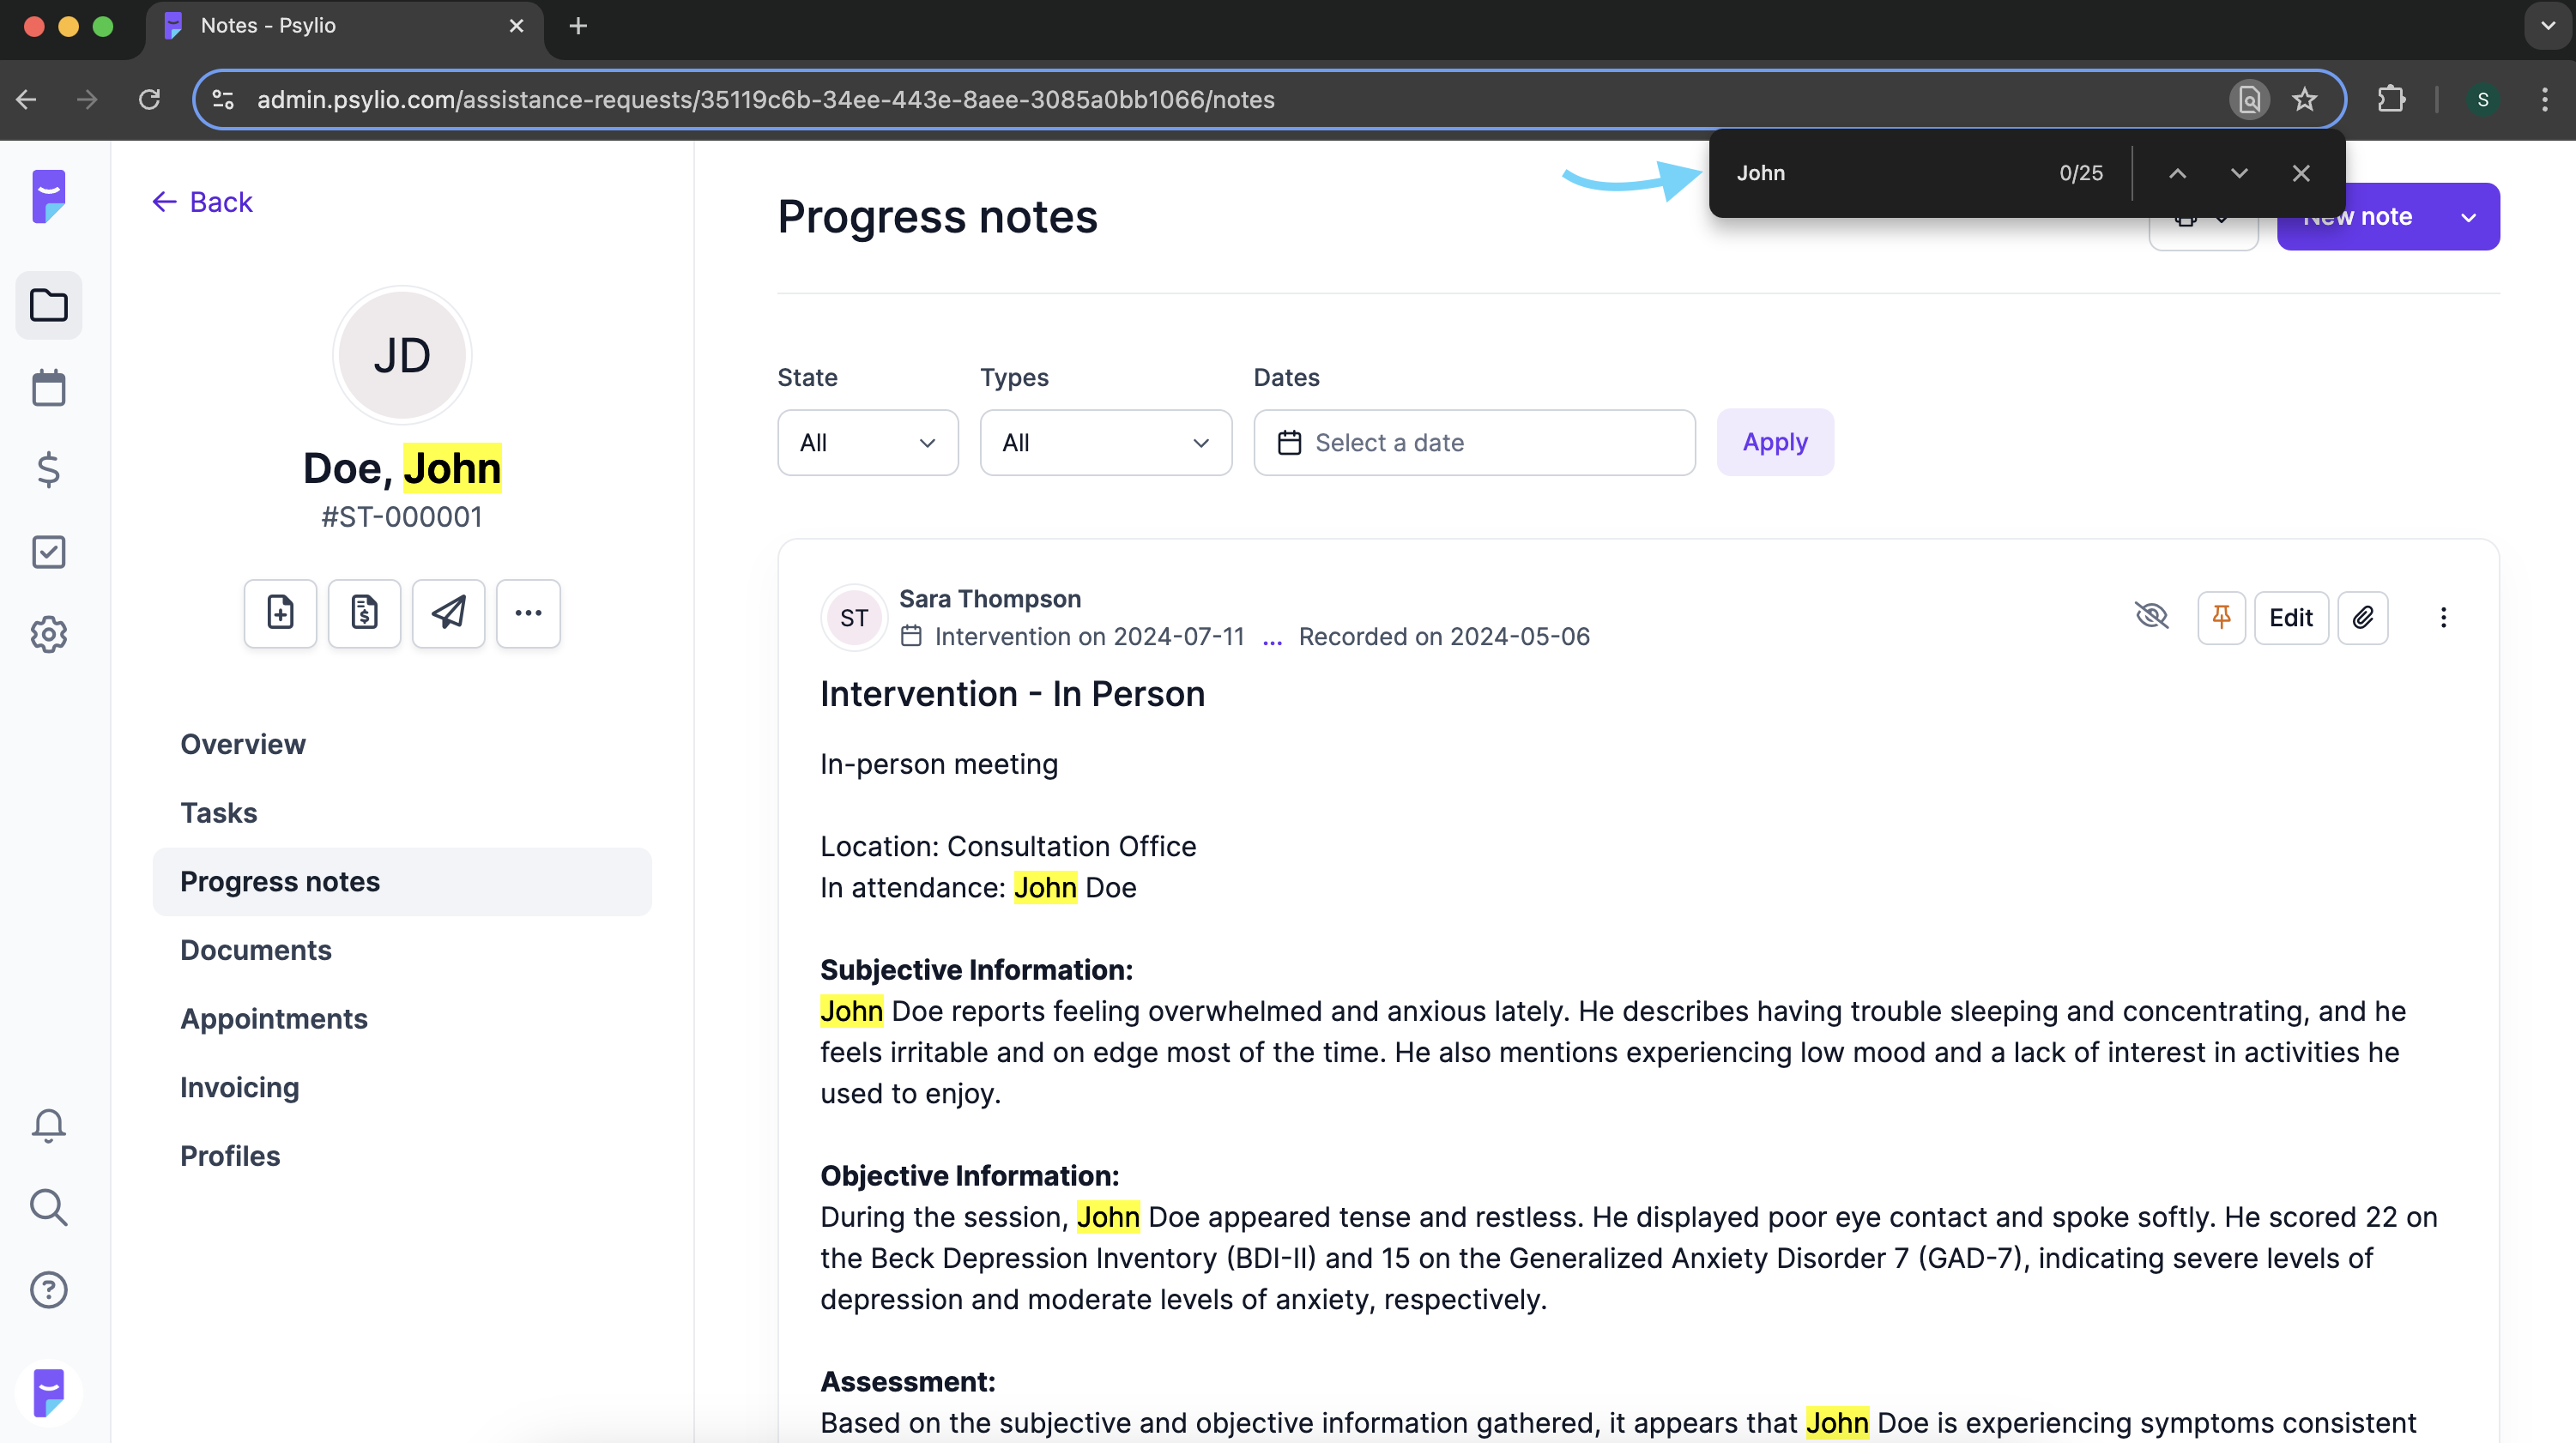
Task: Open a new browser tab
Action: click(x=578, y=26)
